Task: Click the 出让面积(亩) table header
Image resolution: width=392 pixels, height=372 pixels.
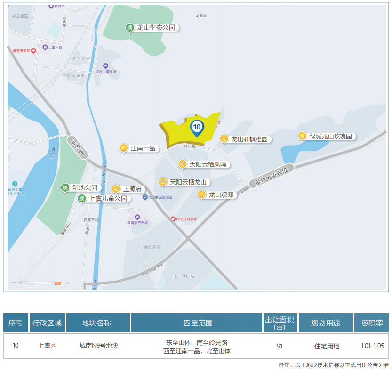Action: point(280,323)
